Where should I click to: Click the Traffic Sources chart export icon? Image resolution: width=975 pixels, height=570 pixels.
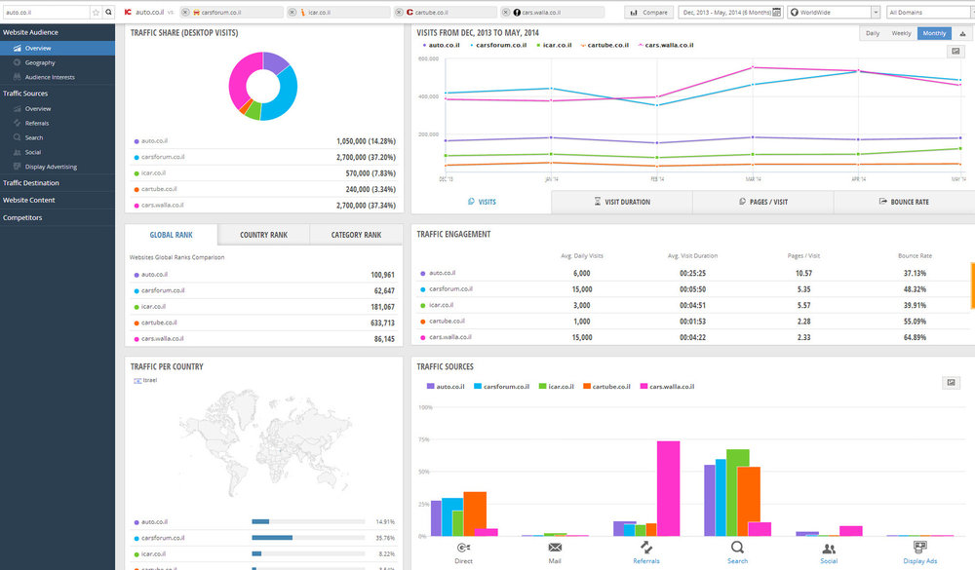951,382
